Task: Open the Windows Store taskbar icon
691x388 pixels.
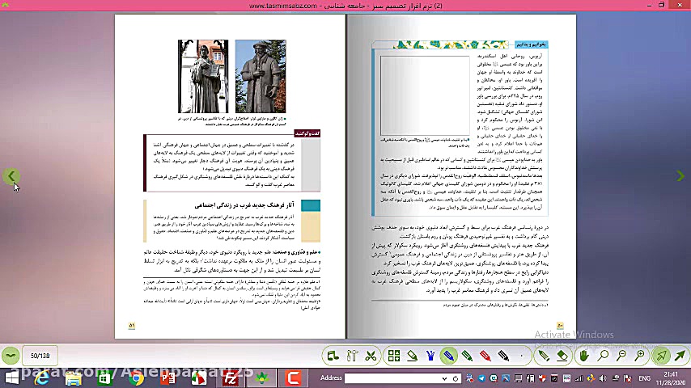Action: pyautogui.click(x=105, y=377)
